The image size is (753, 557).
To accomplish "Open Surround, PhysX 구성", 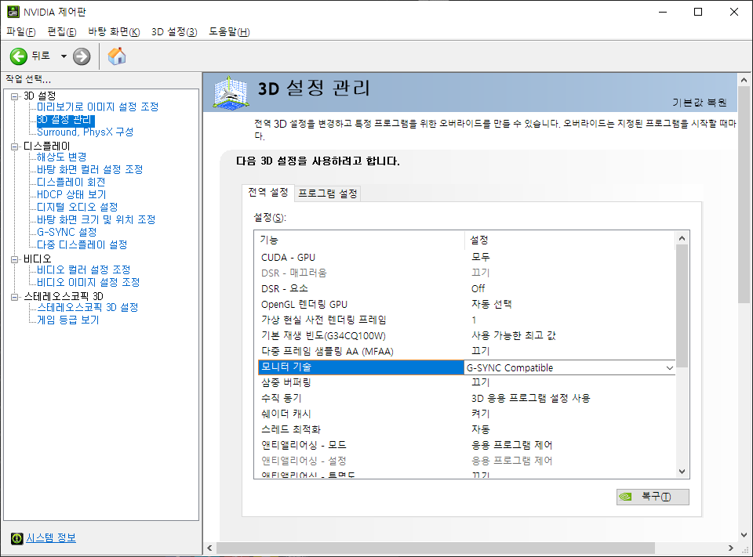I will 85,132.
